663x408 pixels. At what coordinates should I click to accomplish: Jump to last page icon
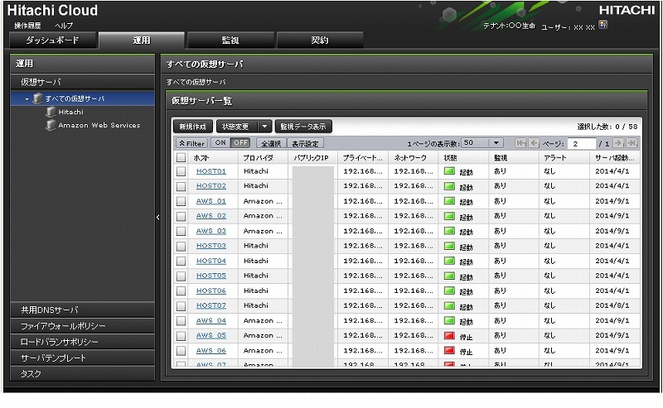pos(632,143)
